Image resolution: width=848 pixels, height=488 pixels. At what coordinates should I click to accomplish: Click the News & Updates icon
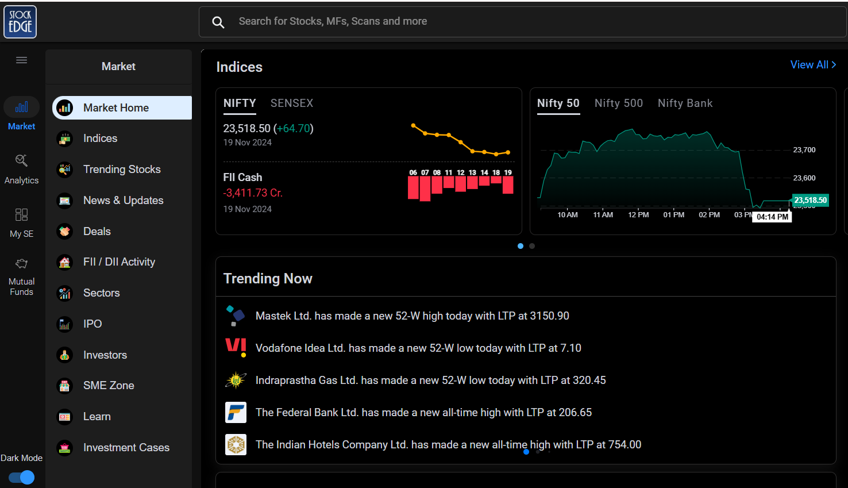[x=64, y=200]
